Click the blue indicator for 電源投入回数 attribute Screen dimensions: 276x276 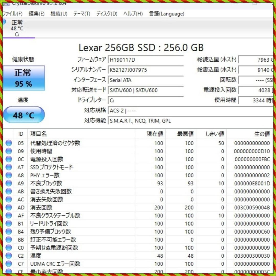[8, 159]
